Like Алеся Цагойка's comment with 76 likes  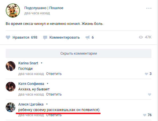coord(145,115)
